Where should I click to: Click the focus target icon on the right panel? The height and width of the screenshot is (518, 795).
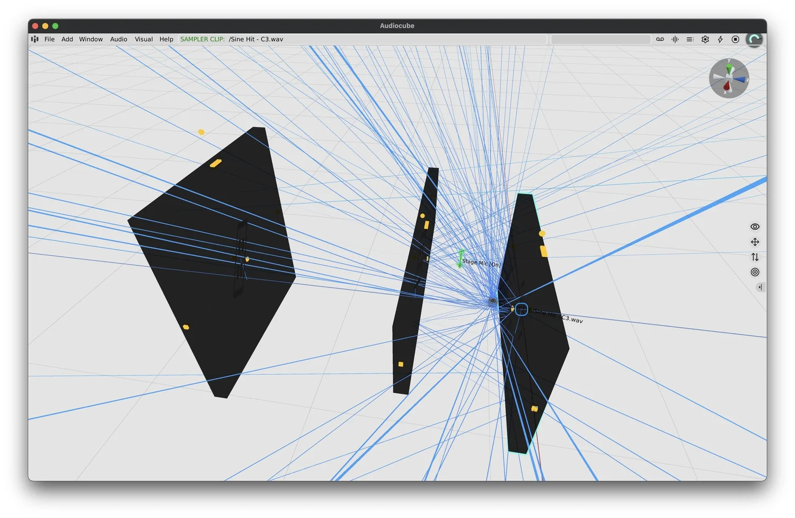(x=755, y=272)
